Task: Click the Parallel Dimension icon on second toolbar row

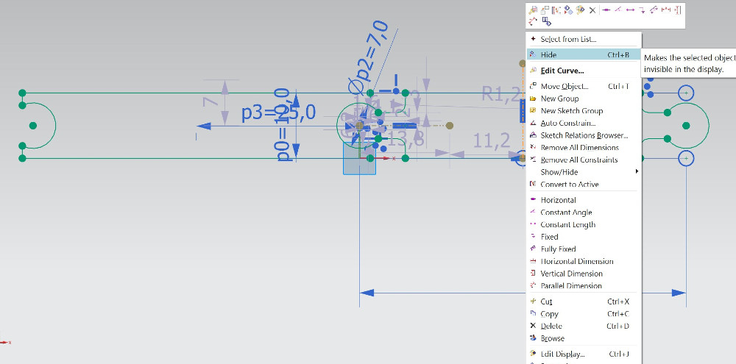Action: (532, 21)
